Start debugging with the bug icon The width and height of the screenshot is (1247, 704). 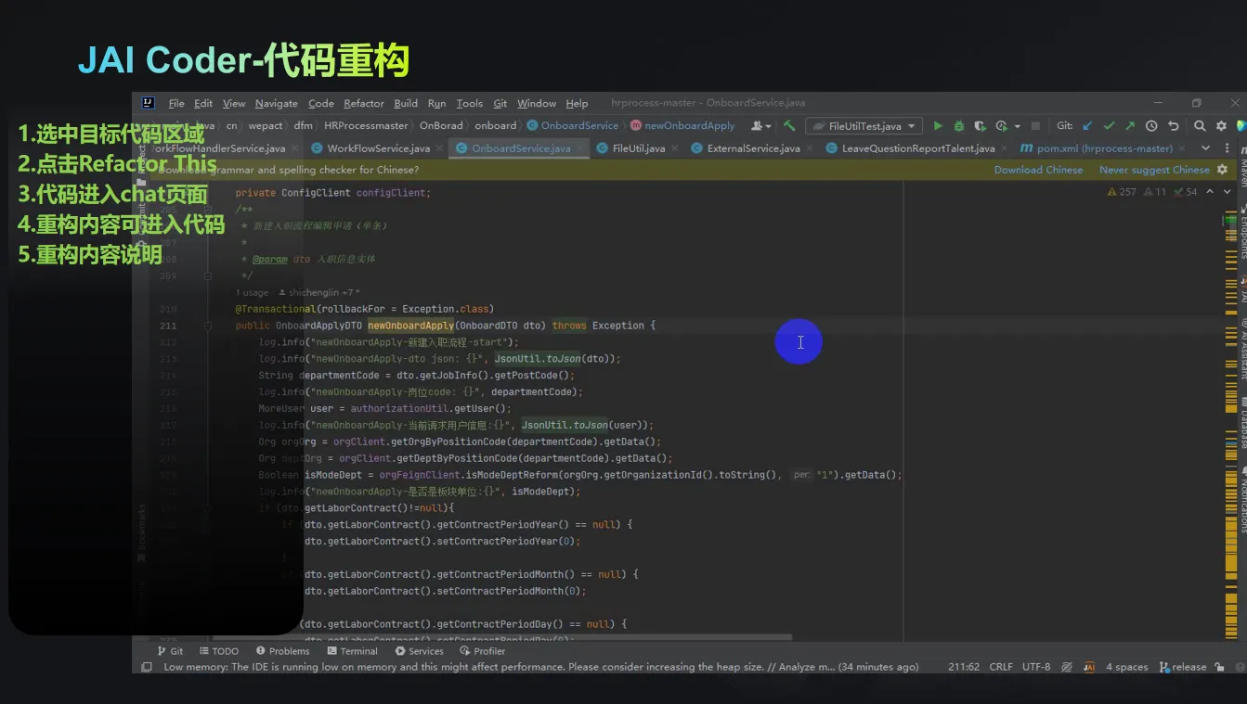coord(959,125)
